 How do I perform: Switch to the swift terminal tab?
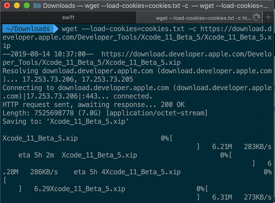(68, 17)
